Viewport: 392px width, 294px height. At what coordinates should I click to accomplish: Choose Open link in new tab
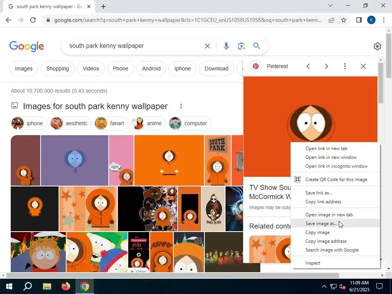(335, 149)
